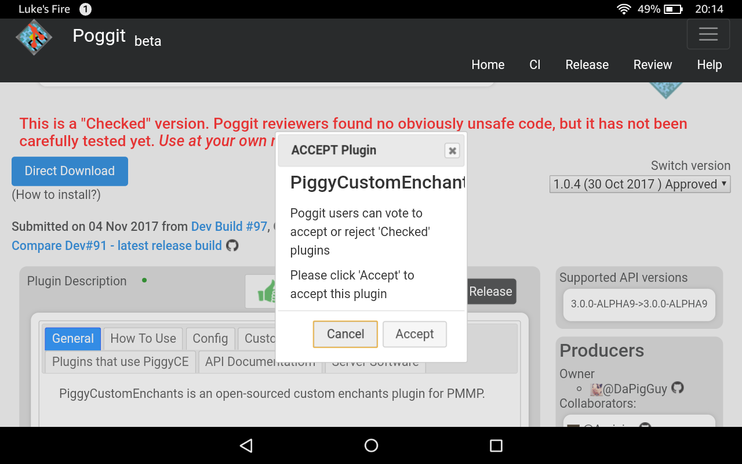Click the Poggit title text
The width and height of the screenshot is (742, 464).
(x=99, y=36)
